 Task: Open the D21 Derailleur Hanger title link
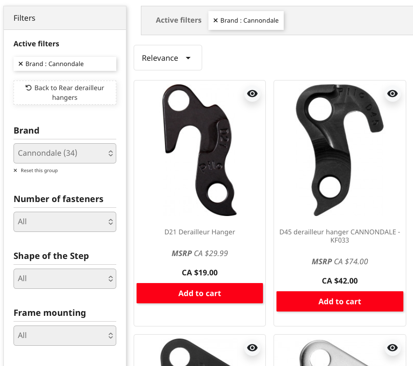click(200, 232)
